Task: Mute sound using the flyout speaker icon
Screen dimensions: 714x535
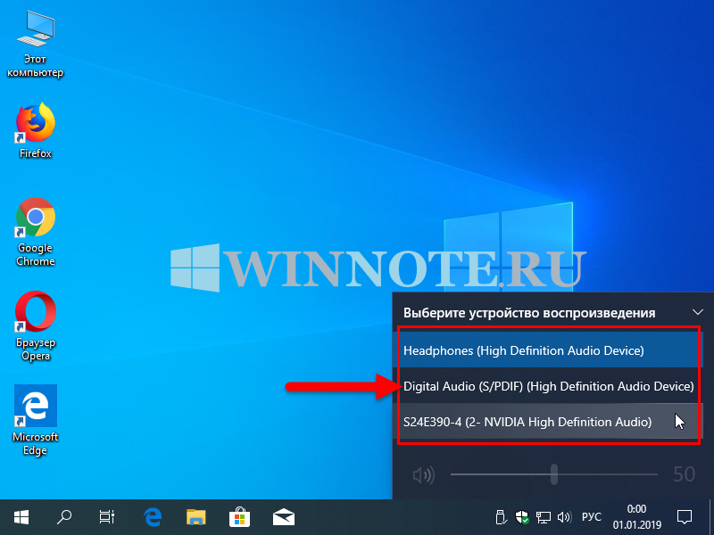Action: point(422,474)
